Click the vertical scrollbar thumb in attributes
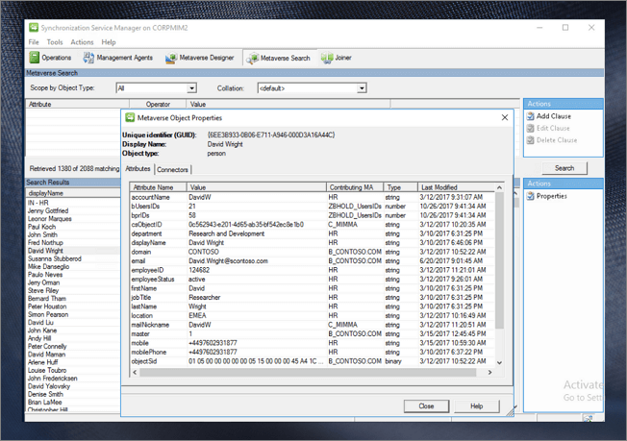This screenshot has width=627, height=441. coord(499,260)
